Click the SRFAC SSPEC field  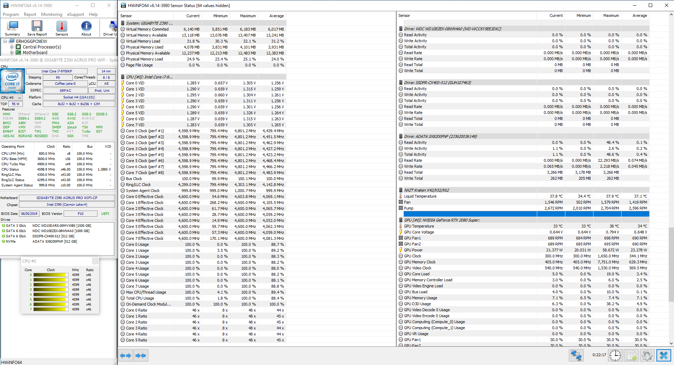coord(65,90)
